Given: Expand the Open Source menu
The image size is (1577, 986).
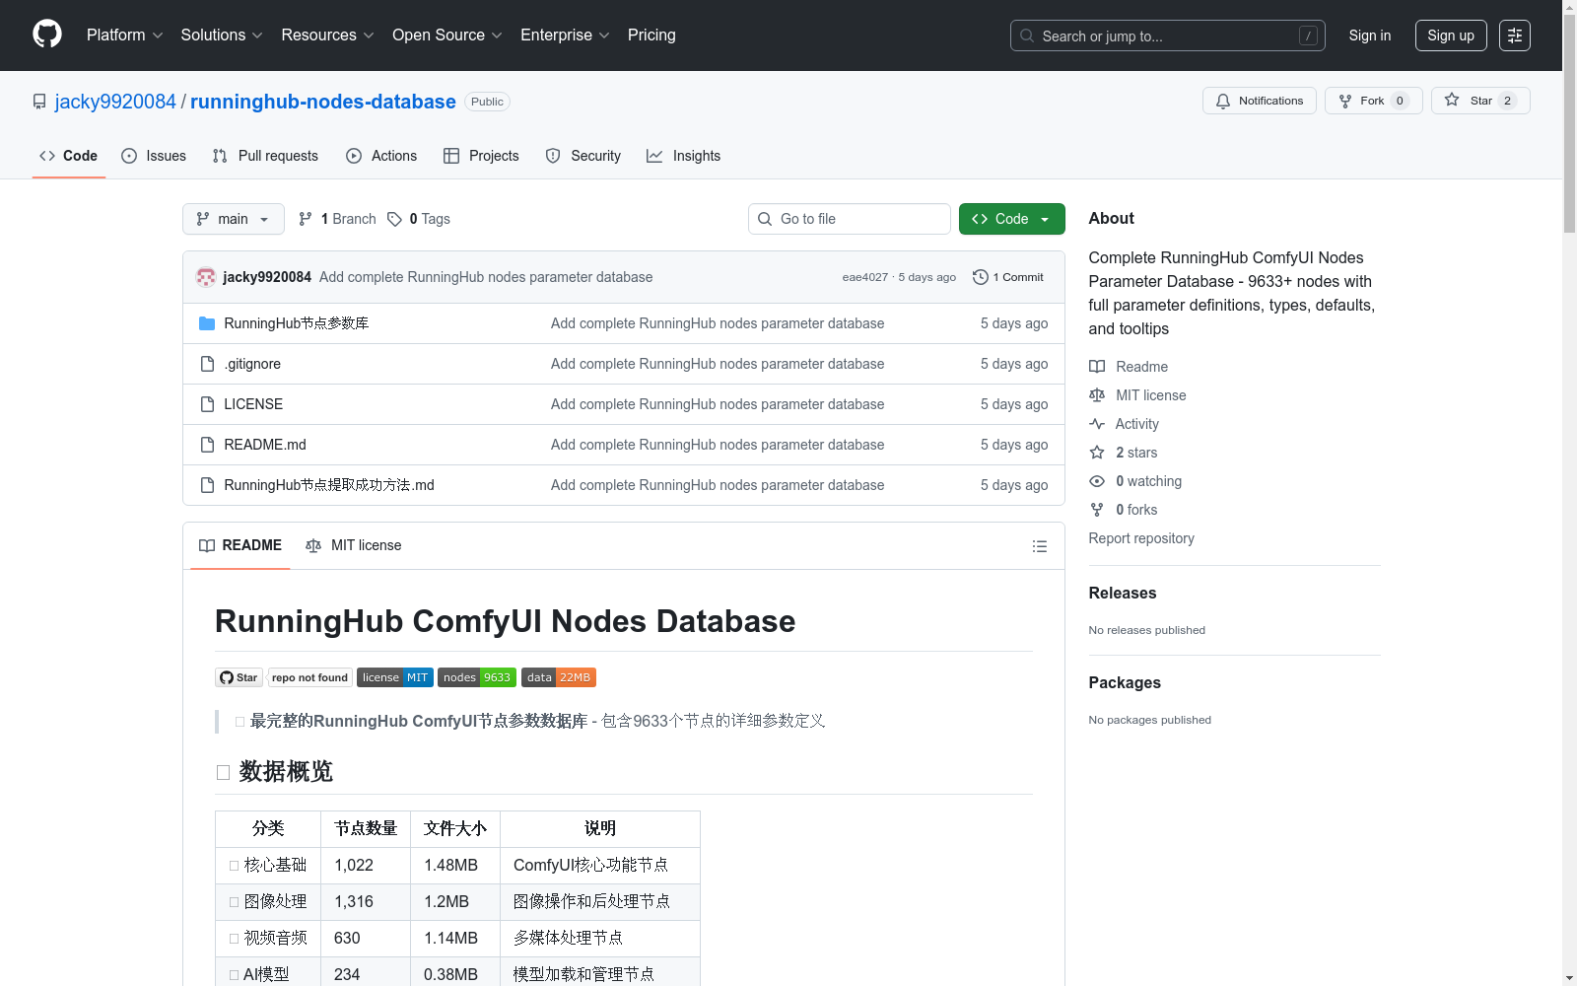Looking at the screenshot, I should [447, 35].
